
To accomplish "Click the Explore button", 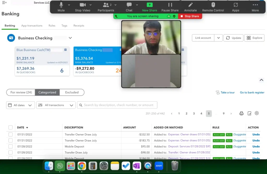I will point(254,38).
